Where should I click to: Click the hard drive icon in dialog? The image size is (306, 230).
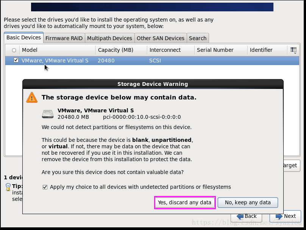[48, 114]
